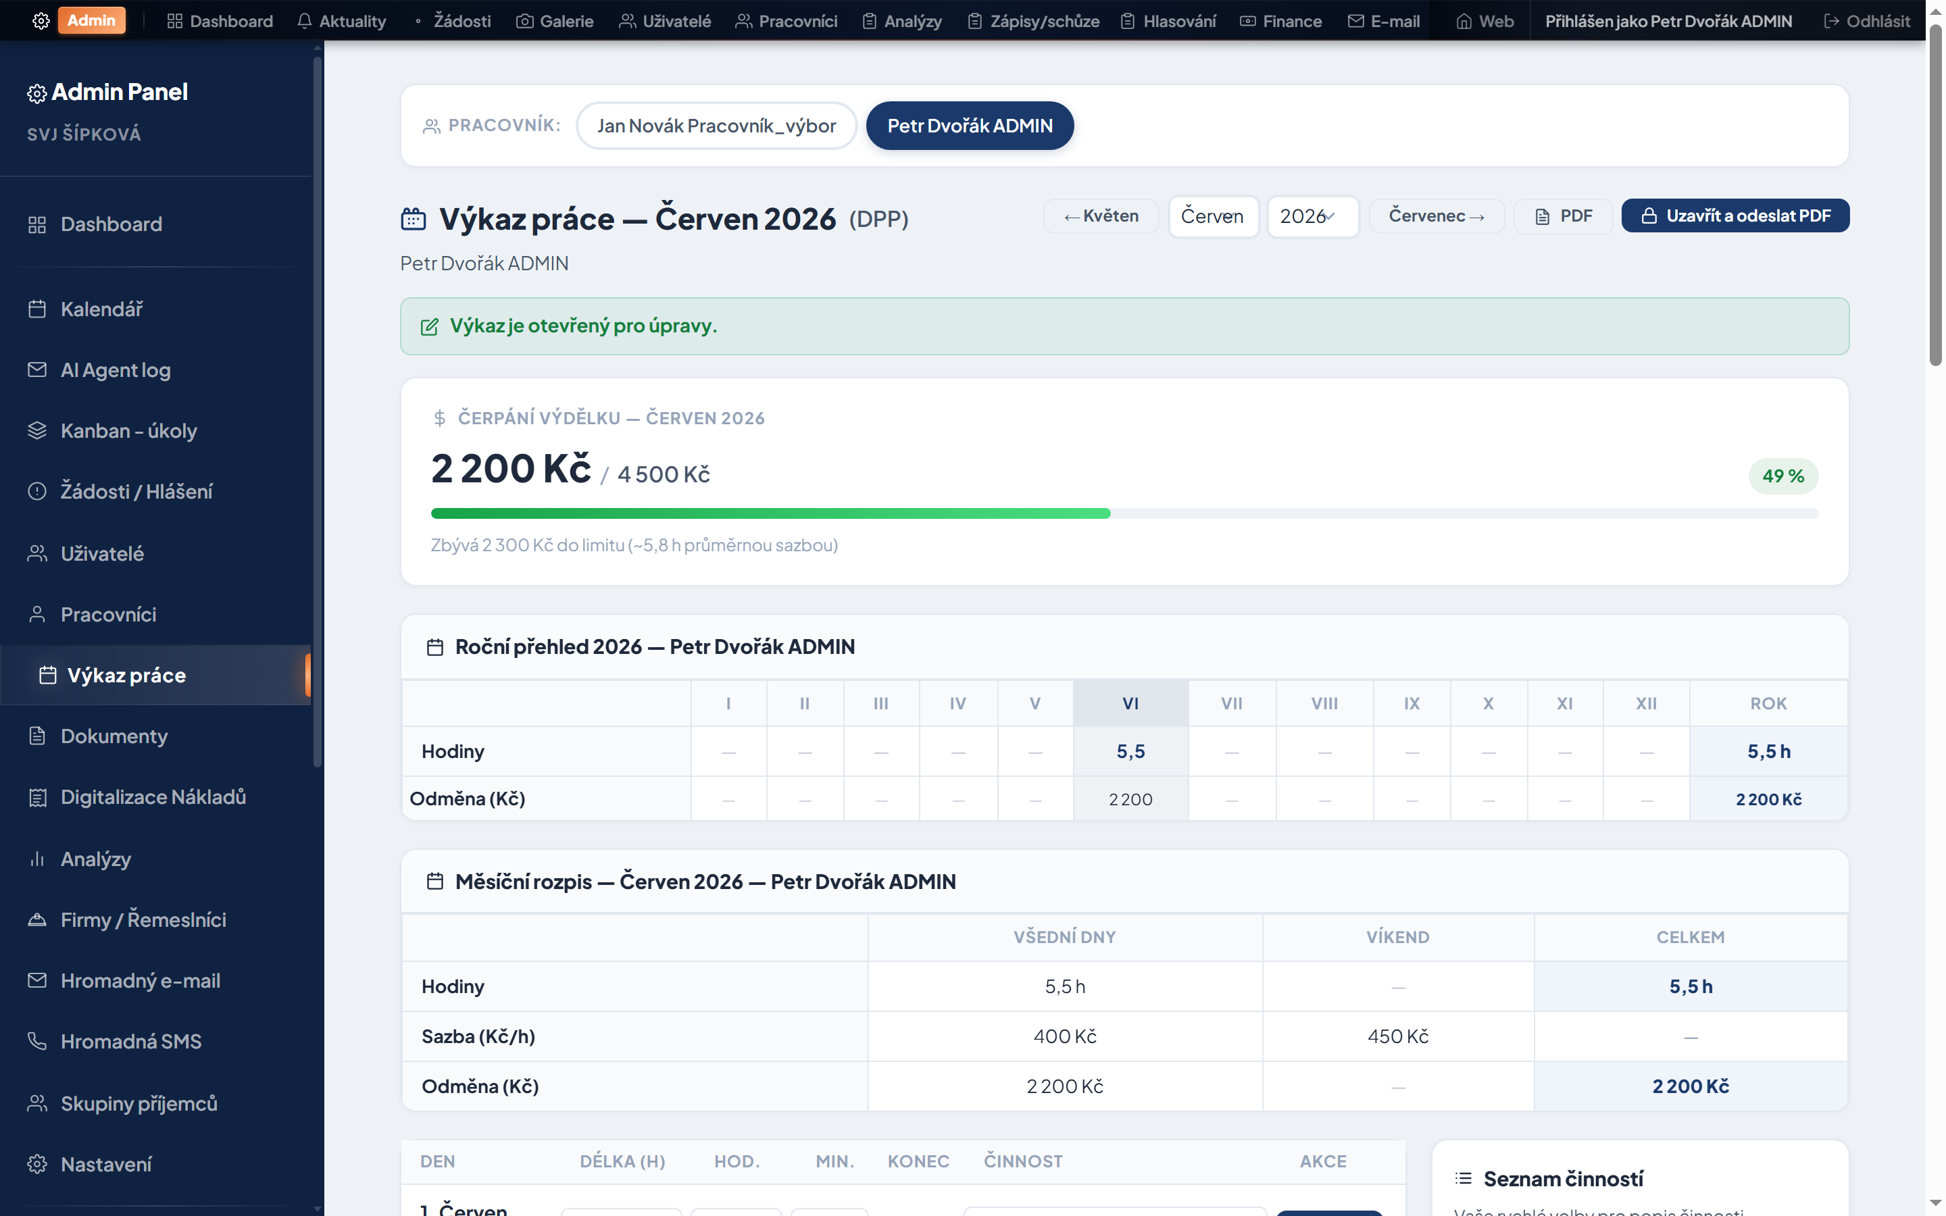Click the Admin Panel gear icon
Image resolution: width=1946 pixels, height=1216 pixels.
coord(36,94)
